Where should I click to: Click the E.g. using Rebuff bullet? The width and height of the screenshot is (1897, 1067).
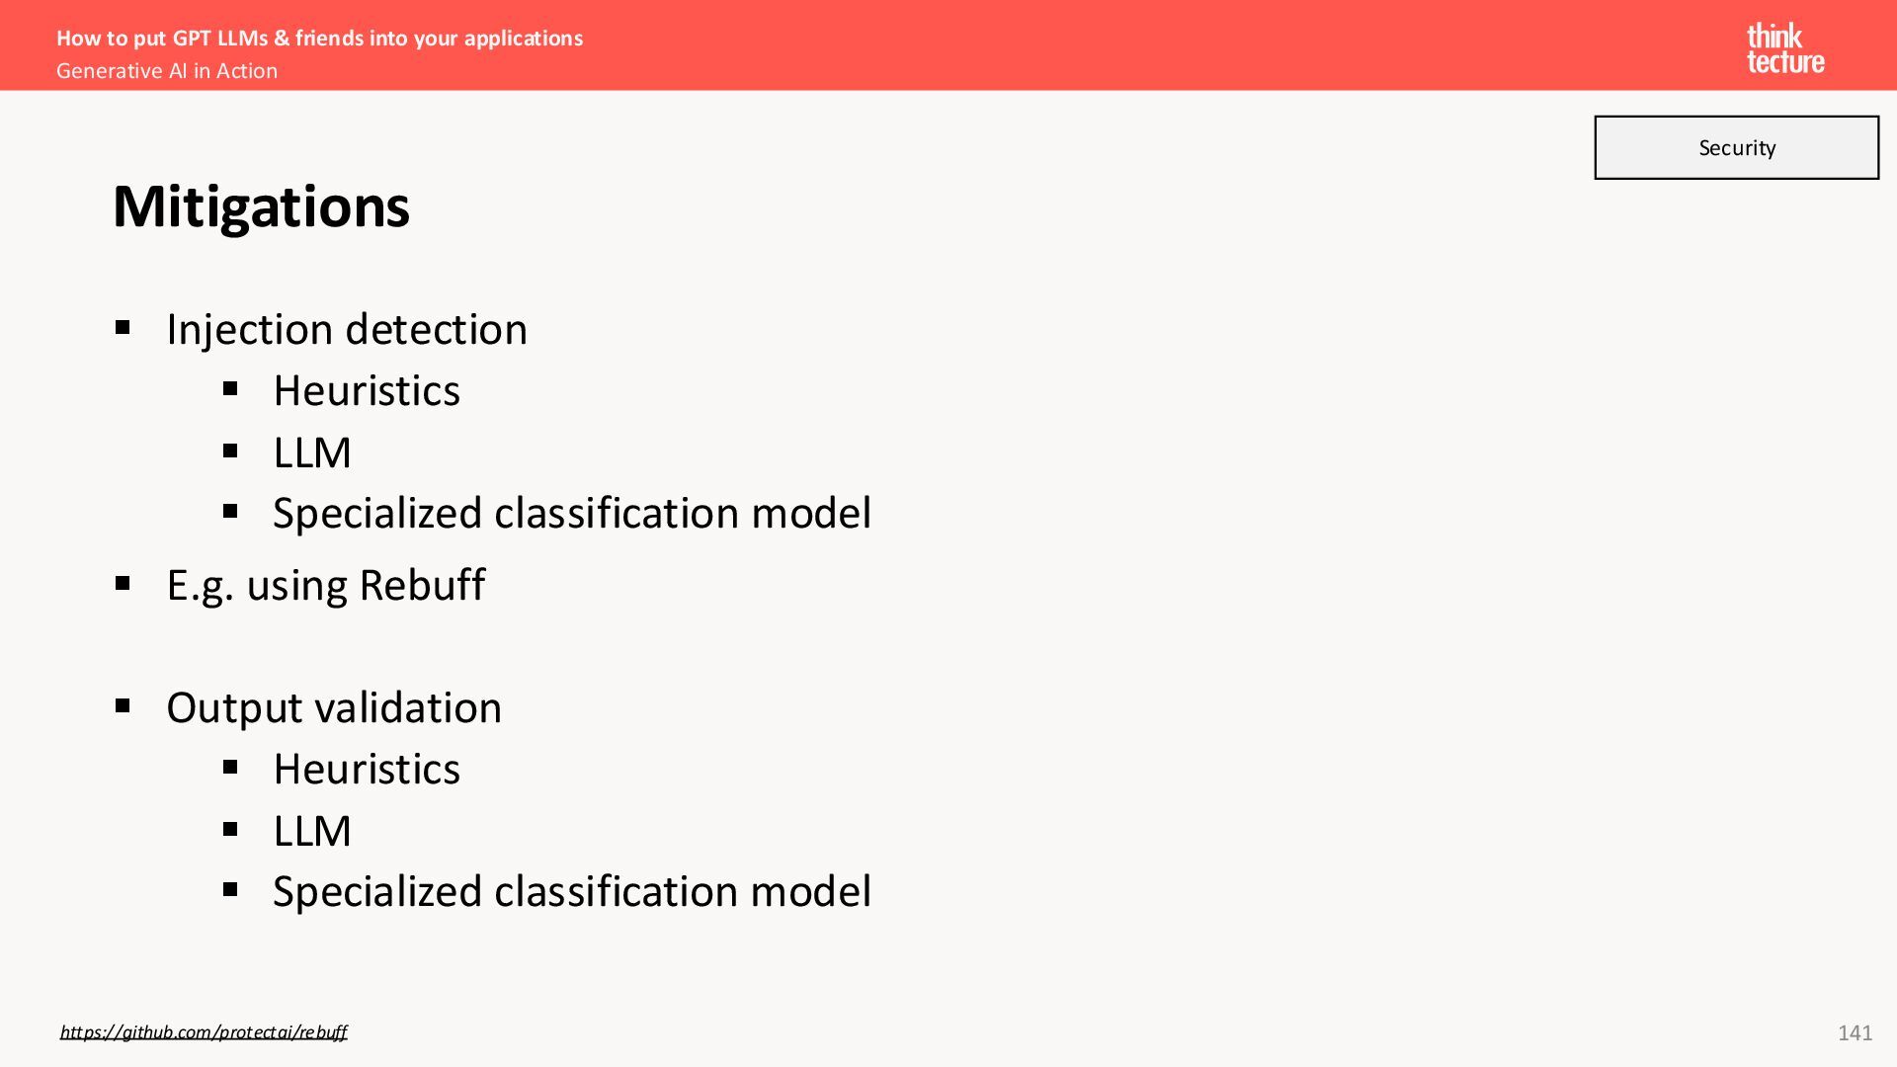pyautogui.click(x=326, y=585)
